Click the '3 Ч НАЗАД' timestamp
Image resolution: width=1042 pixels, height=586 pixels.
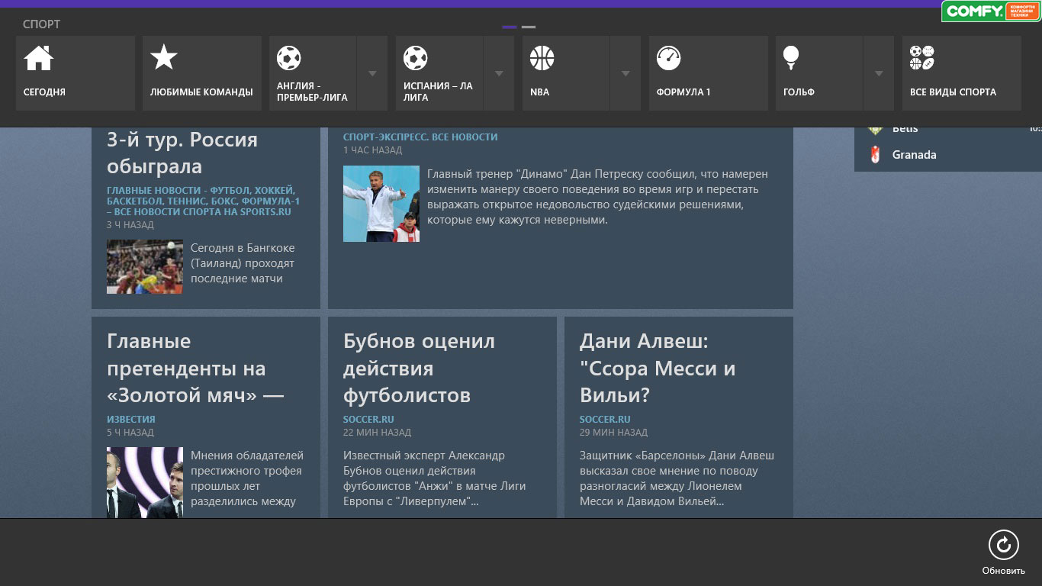pyautogui.click(x=130, y=224)
